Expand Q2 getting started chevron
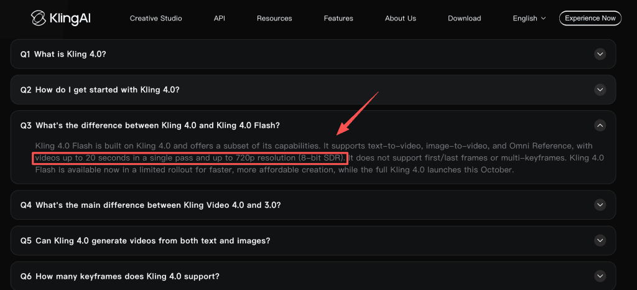 [x=600, y=90]
